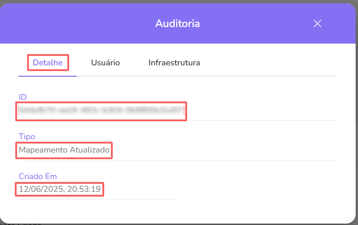Click the blurred ID value field
358x225 pixels.
[102, 112]
